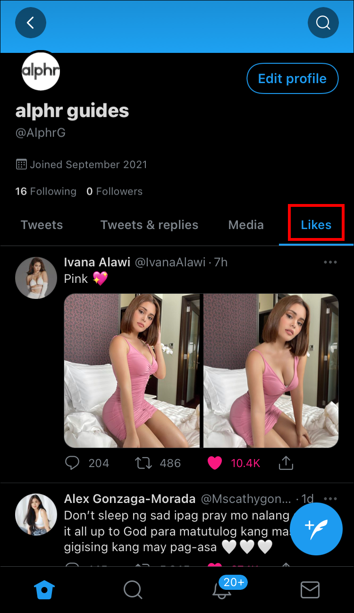The width and height of the screenshot is (354, 613).
Task: Open more options on Alex Gonzaga-Morada's tweet
Action: coord(330,499)
